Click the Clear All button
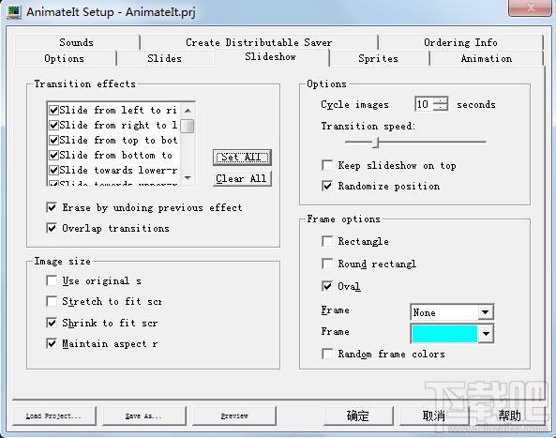 point(242,178)
